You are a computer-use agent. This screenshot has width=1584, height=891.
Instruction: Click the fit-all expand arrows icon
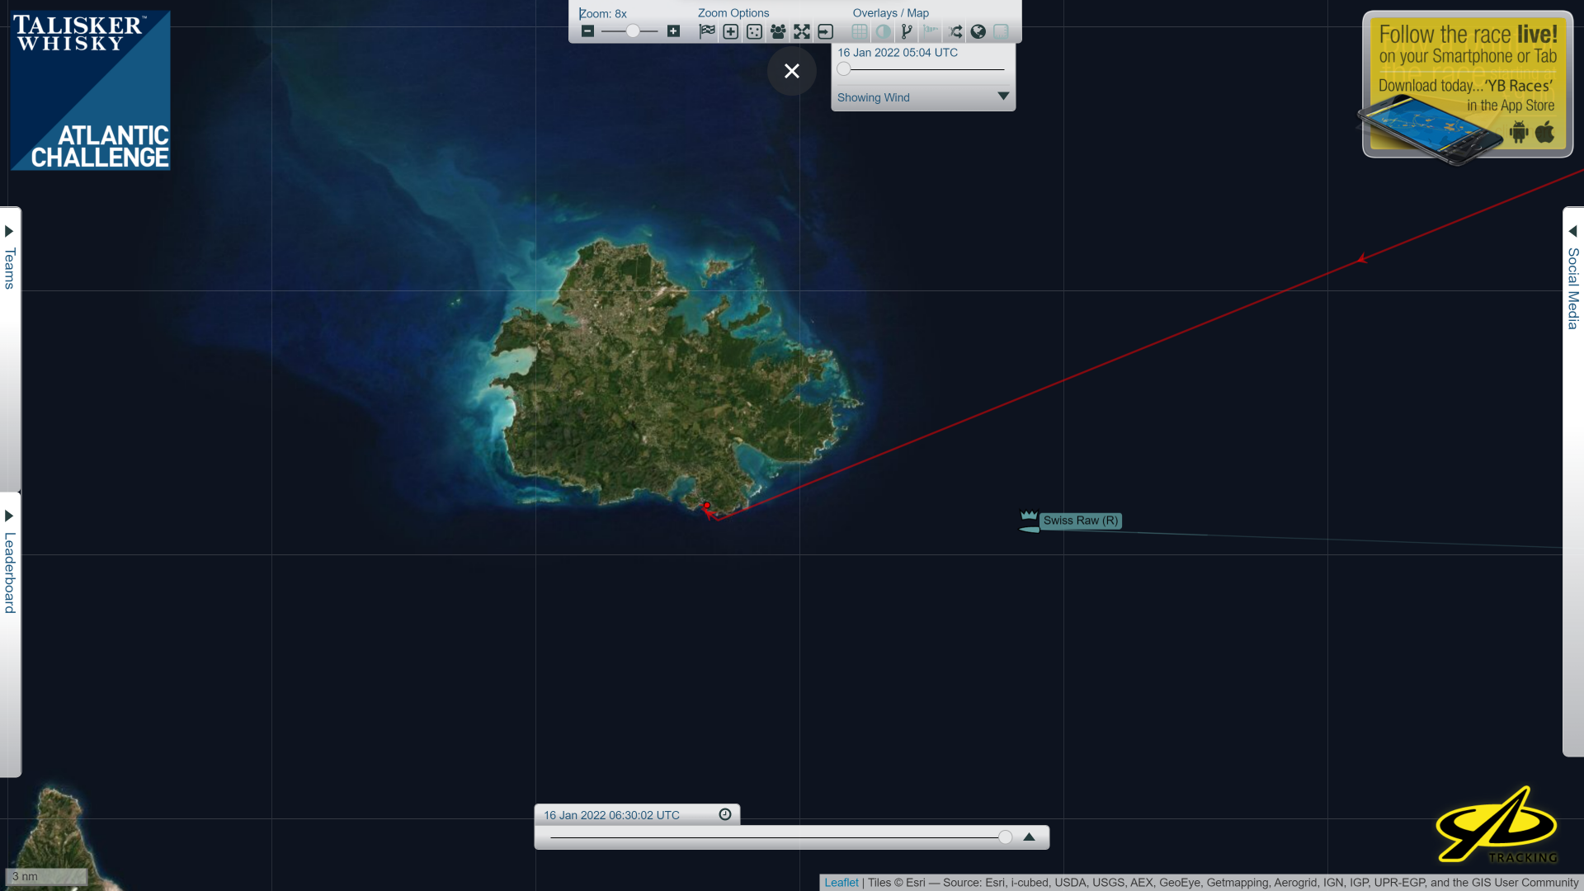coord(802,31)
